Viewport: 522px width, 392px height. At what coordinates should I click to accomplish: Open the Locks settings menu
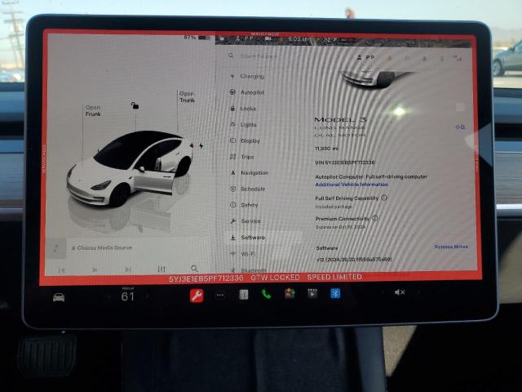[243, 109]
